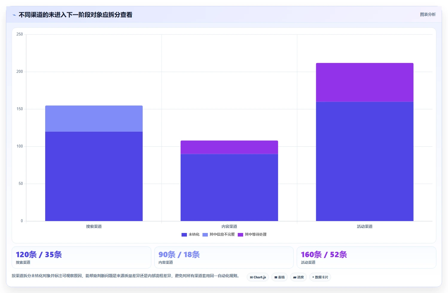Image resolution: width=448 pixels, height=293 pixels.
Task: Open the 160条 / 52条 活动渠道 card
Action: pyautogui.click(x=366, y=257)
